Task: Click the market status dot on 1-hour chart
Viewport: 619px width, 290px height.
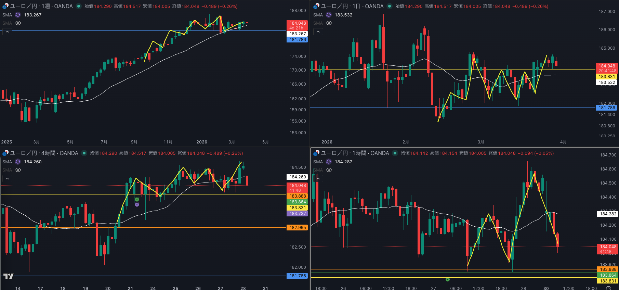Action: tap(395, 153)
